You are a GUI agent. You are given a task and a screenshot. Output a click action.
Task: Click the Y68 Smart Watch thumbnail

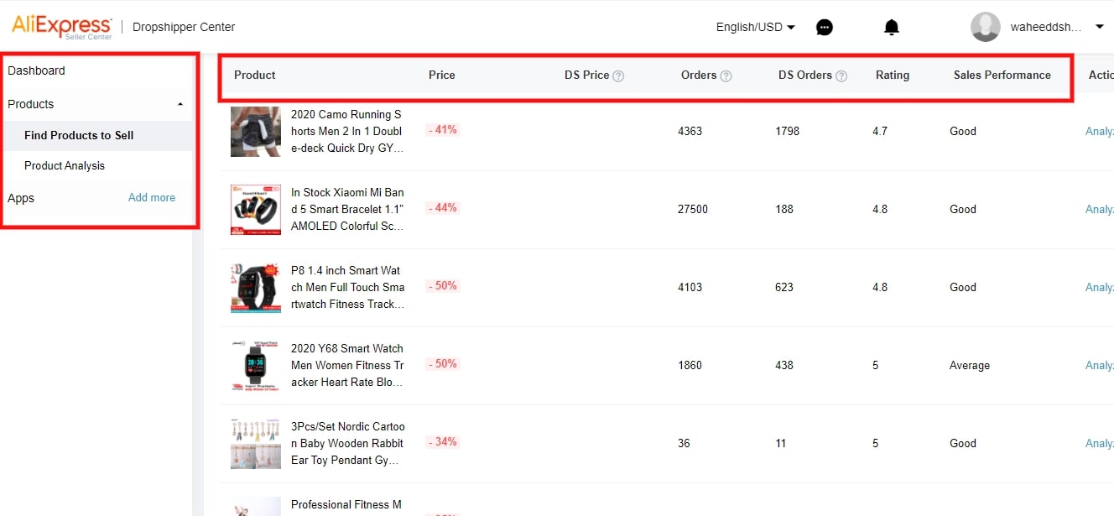click(x=256, y=366)
